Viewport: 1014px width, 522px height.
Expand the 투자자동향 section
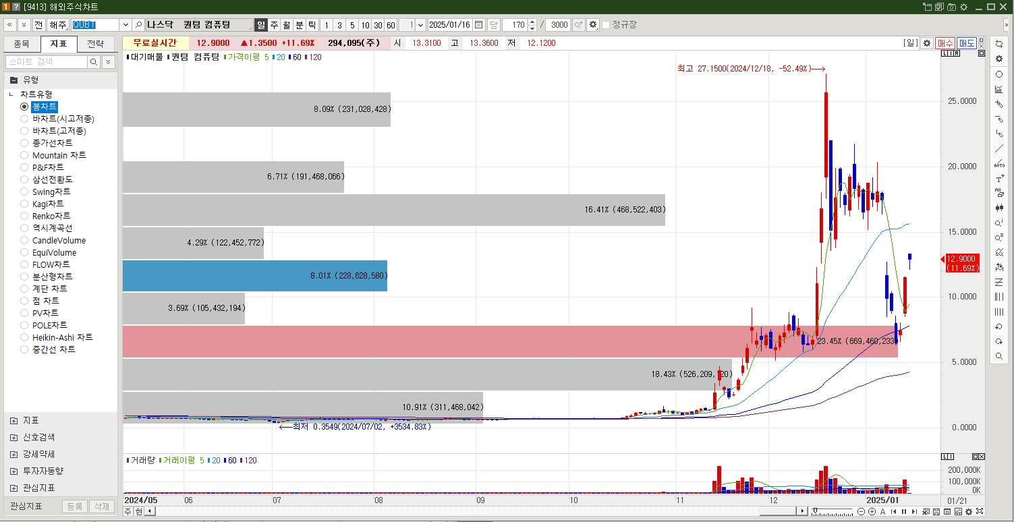pos(14,471)
